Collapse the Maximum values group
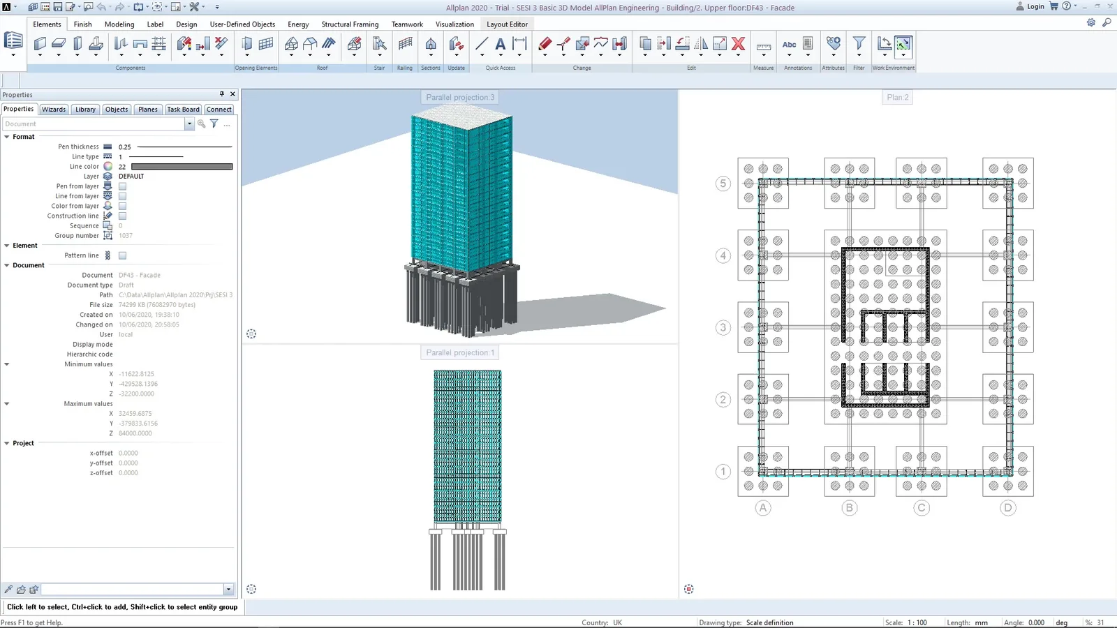Viewport: 1117px width, 628px height. coord(7,403)
